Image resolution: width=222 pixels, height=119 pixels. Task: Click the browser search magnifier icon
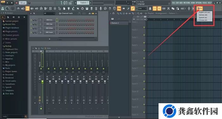point(26,116)
